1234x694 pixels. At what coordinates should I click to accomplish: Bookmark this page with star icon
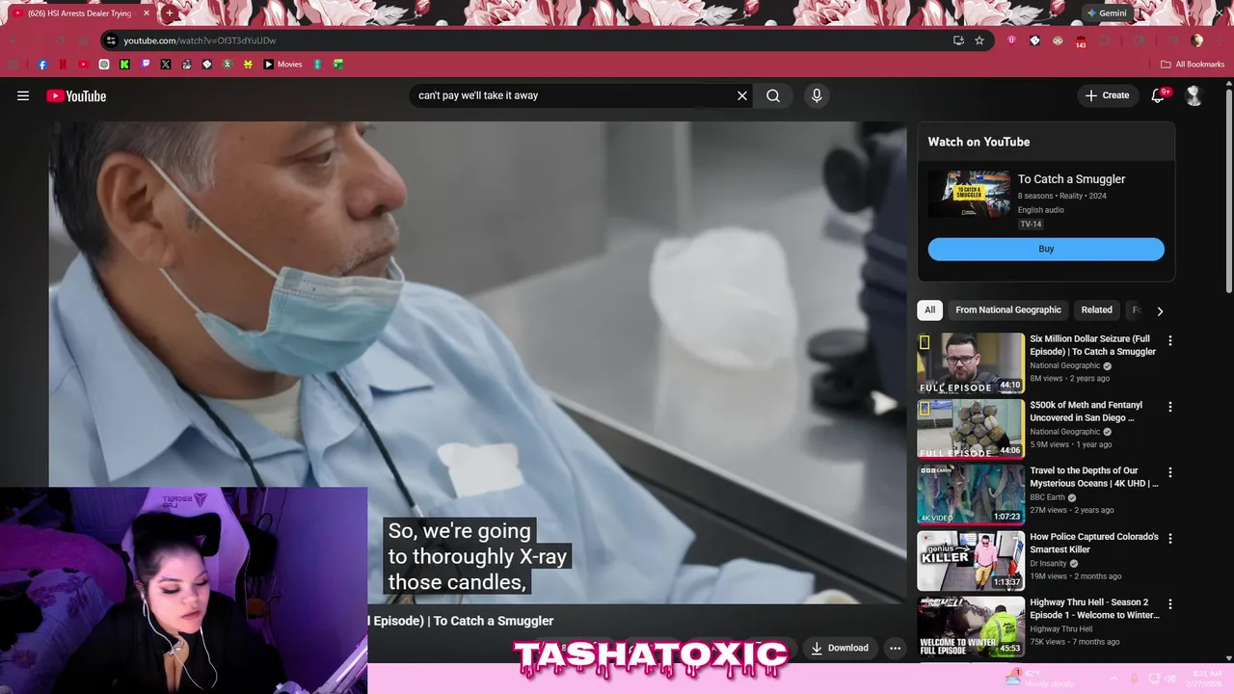tap(979, 40)
